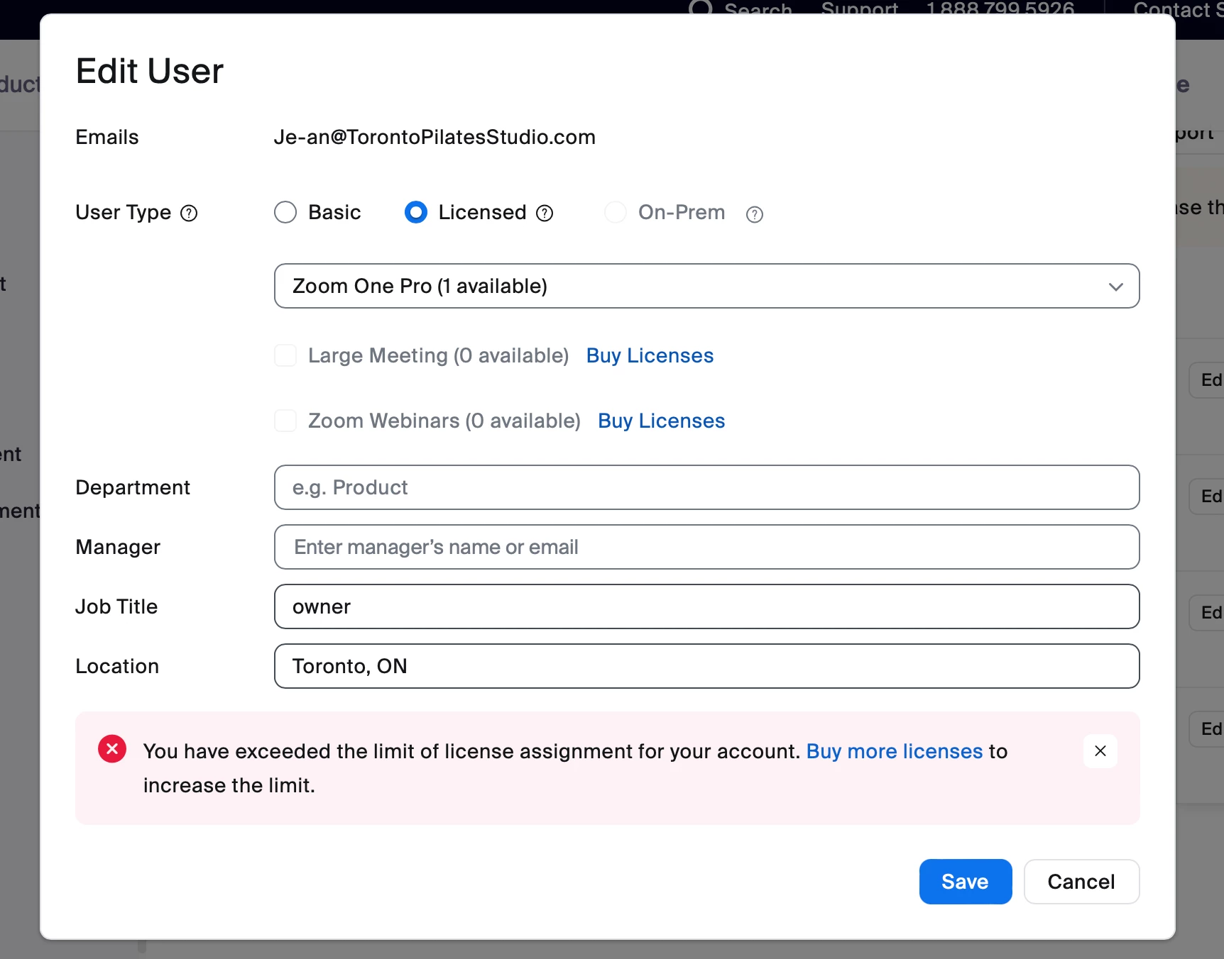
Task: Click the On-Prem help icon
Action: 755,214
